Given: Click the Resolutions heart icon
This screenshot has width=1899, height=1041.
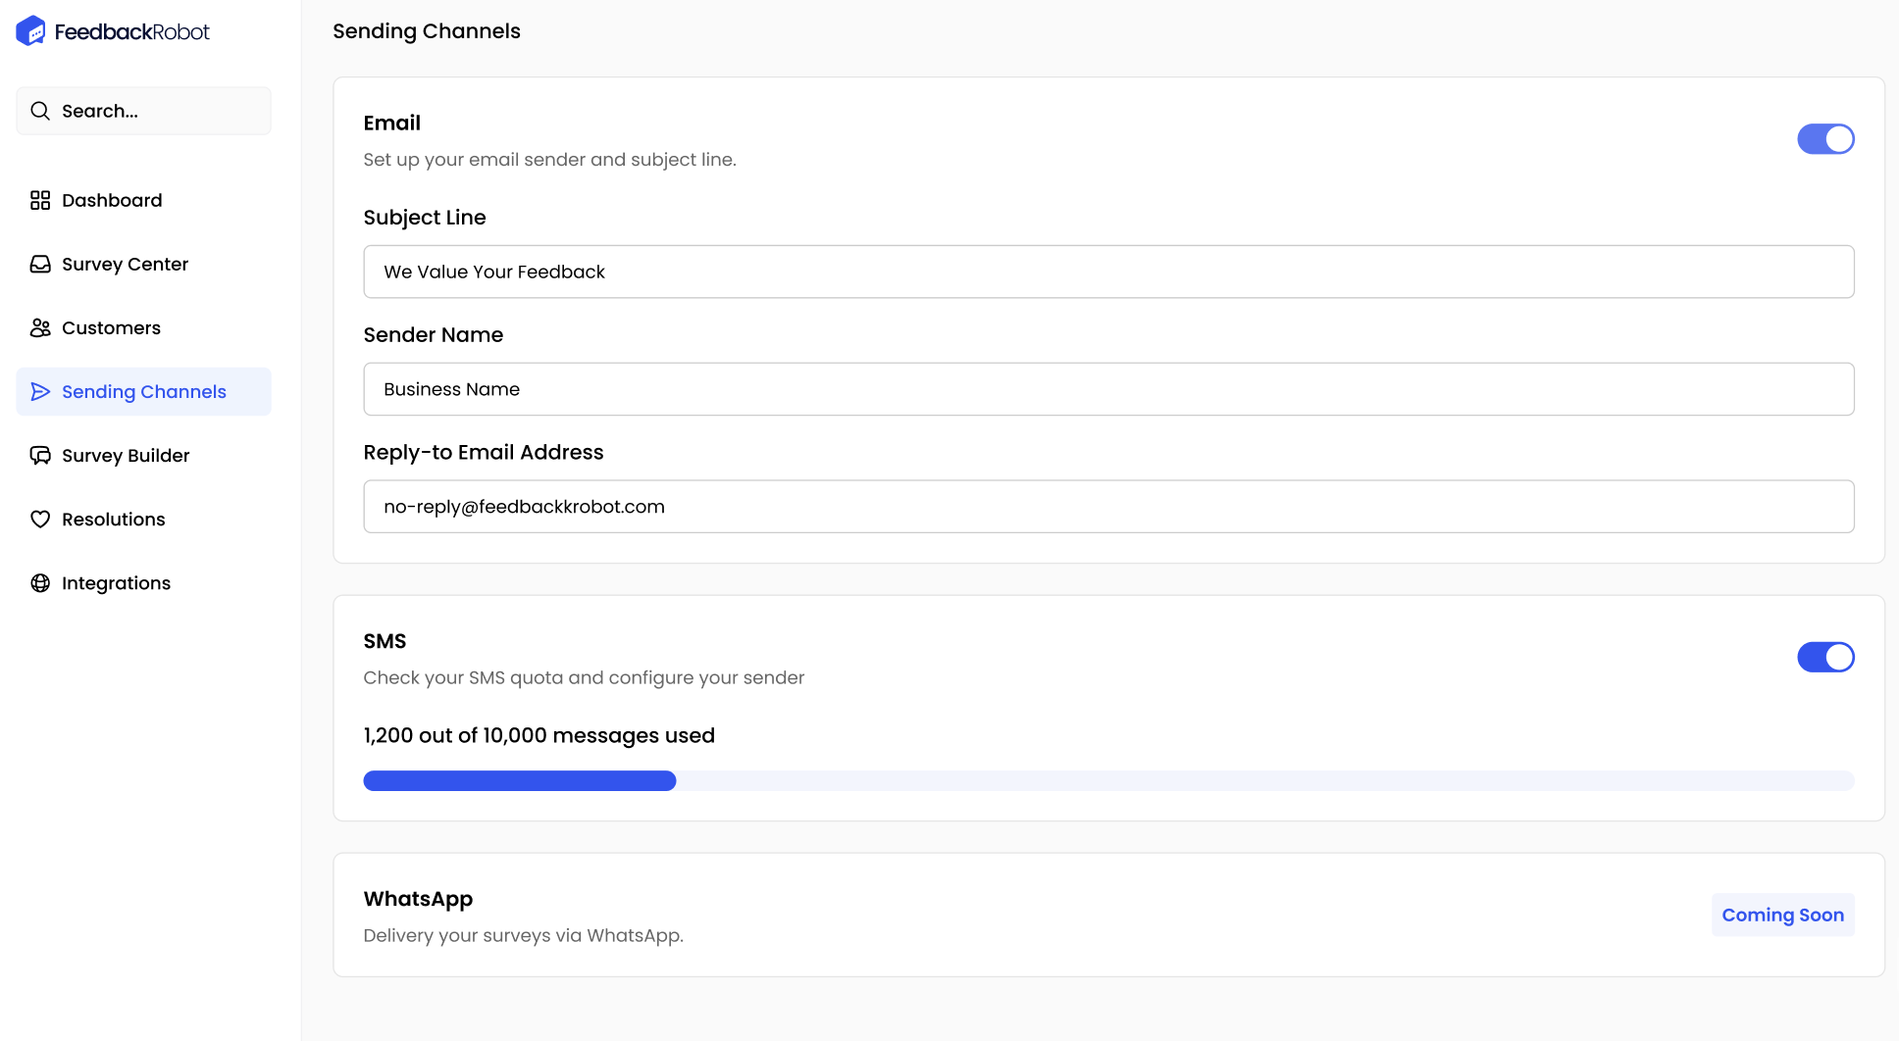Looking at the screenshot, I should point(40,519).
